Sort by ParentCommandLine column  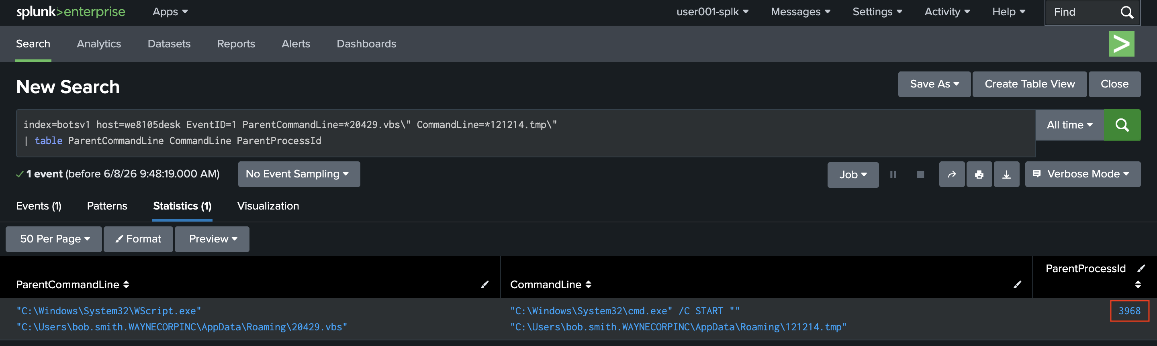click(72, 285)
